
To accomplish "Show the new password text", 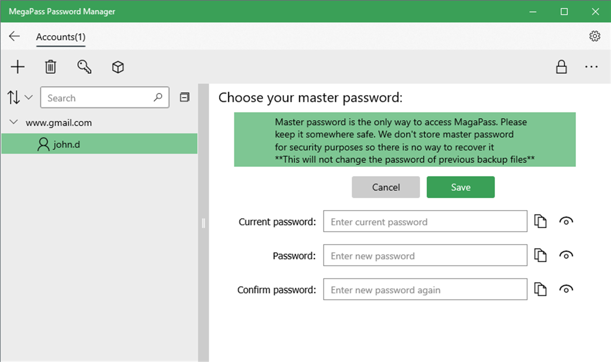I will pos(566,255).
